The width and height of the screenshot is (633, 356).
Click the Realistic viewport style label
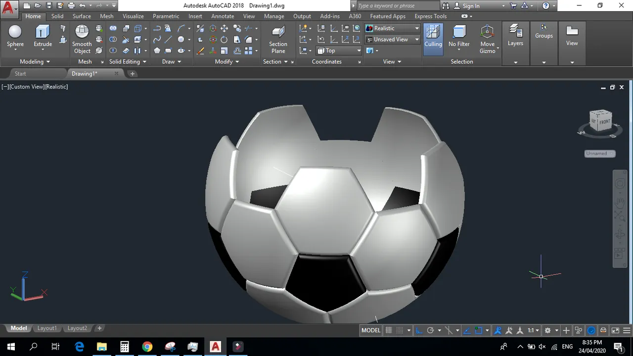(x=57, y=87)
